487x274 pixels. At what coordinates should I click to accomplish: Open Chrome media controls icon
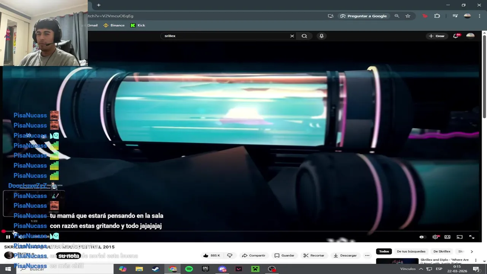click(x=455, y=16)
